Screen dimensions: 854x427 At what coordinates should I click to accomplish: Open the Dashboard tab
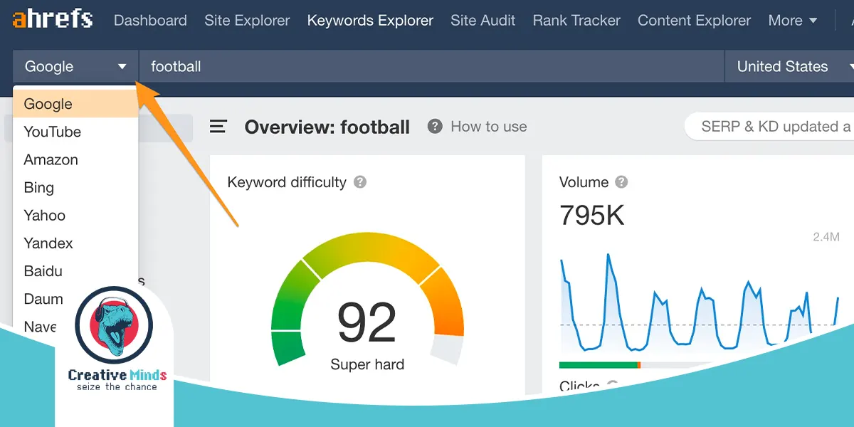click(x=150, y=21)
